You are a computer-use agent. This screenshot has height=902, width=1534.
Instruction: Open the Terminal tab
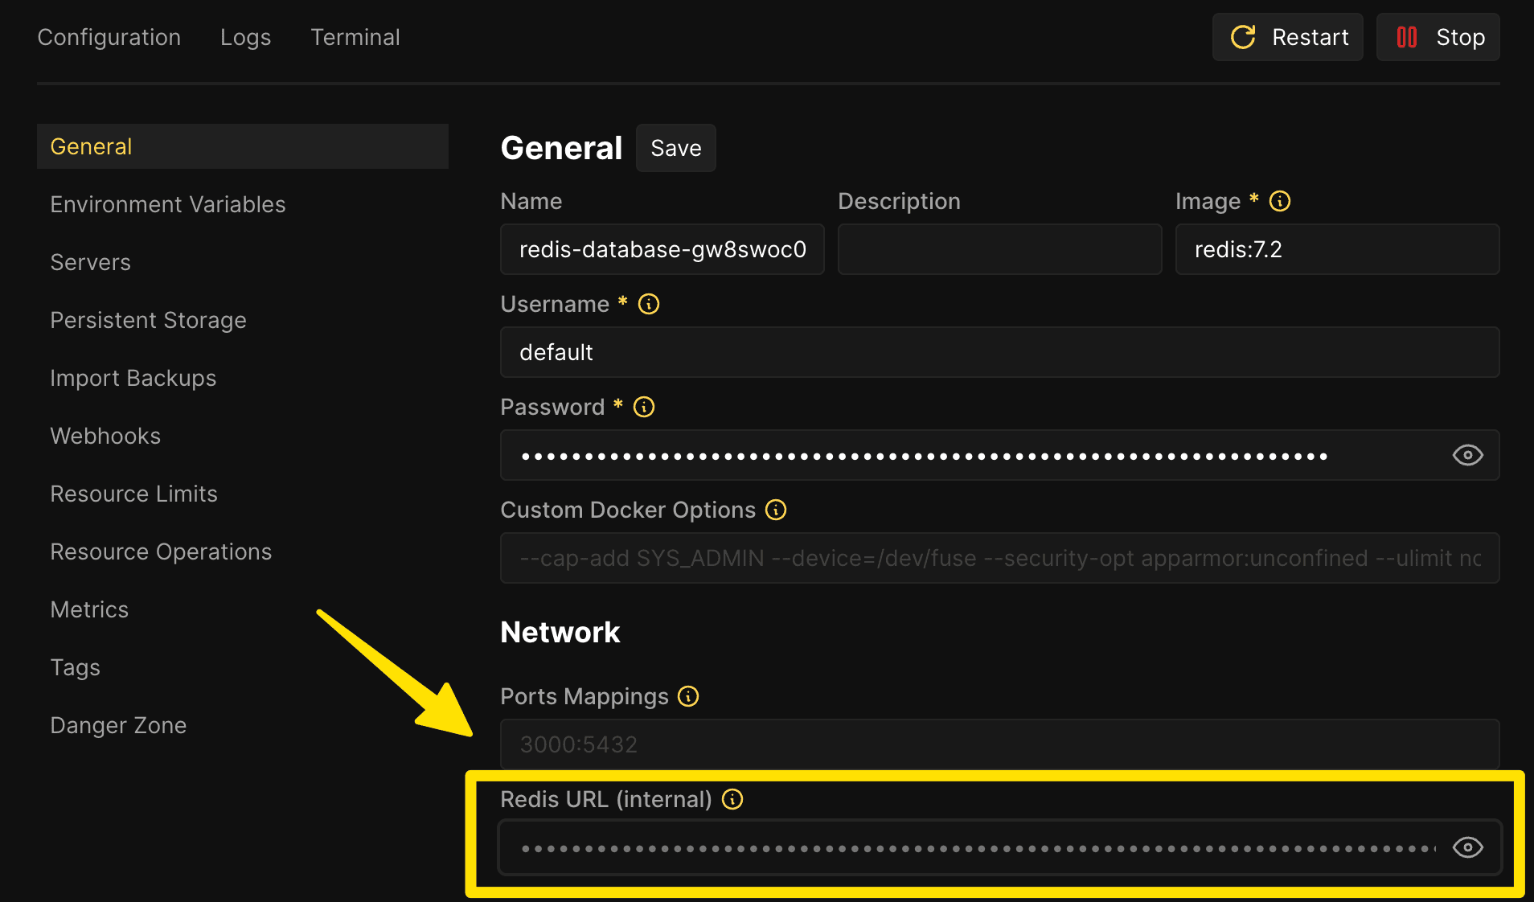pos(355,37)
